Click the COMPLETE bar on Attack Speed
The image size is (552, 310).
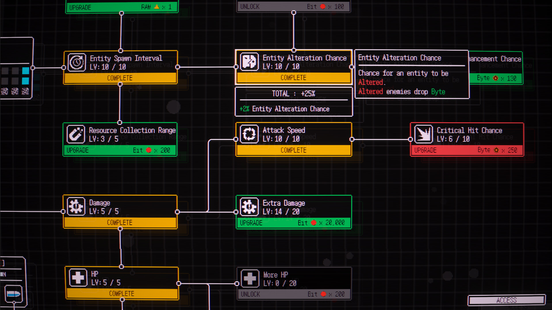click(294, 150)
